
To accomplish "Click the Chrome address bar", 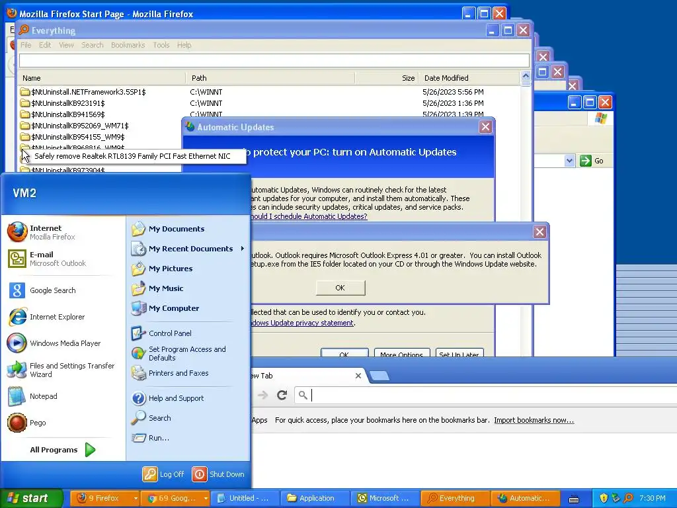I will point(486,395).
